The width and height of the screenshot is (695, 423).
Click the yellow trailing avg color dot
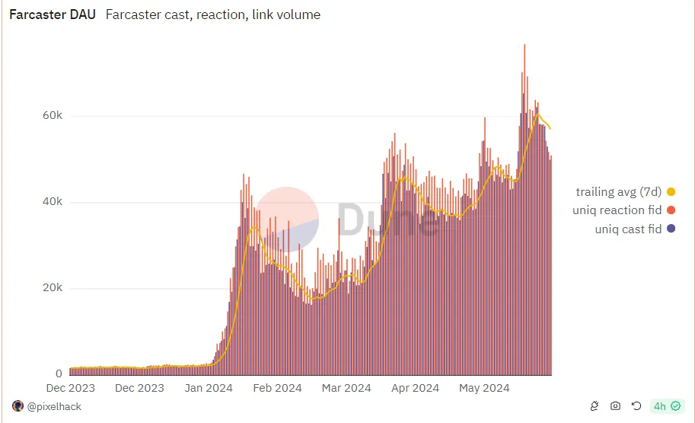pyautogui.click(x=671, y=192)
